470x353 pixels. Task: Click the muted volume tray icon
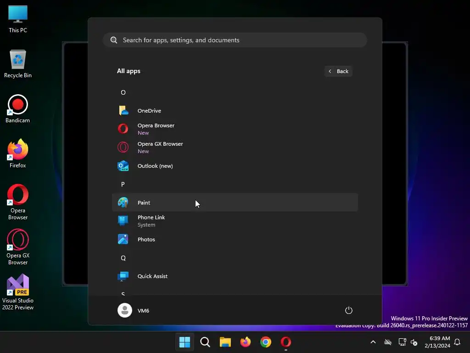(x=414, y=342)
